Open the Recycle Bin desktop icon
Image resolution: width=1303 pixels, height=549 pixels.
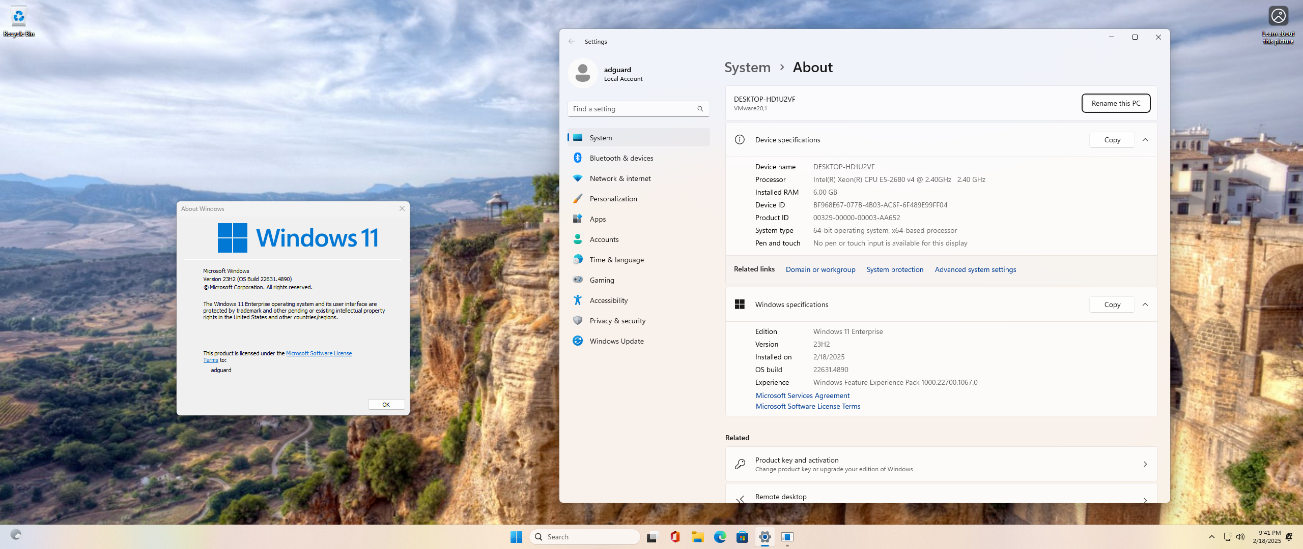coord(18,21)
